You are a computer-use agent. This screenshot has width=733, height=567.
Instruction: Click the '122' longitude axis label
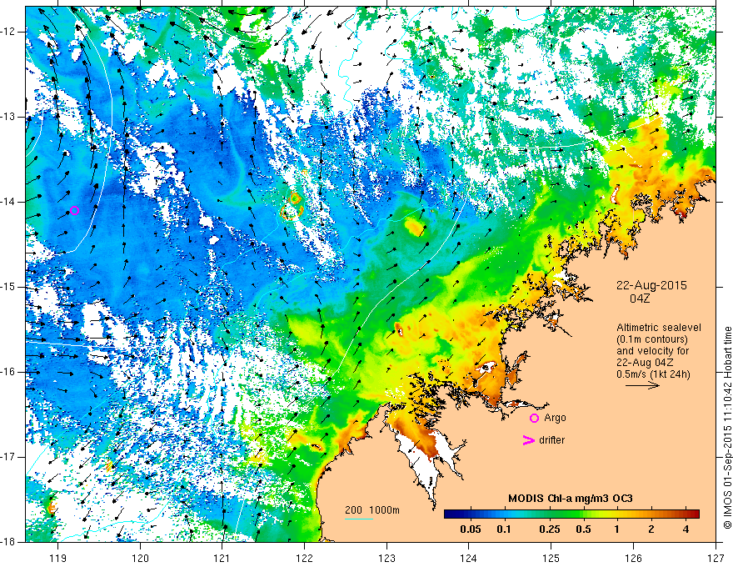click(304, 559)
